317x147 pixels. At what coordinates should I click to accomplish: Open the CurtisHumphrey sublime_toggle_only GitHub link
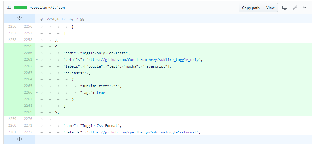point(144,60)
